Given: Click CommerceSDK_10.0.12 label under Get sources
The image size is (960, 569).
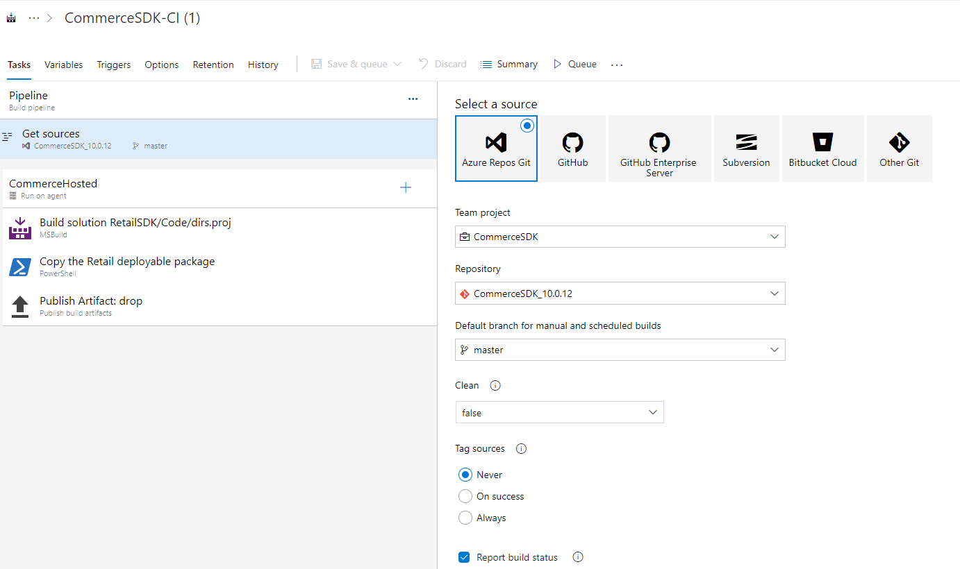Looking at the screenshot, I should click(72, 146).
